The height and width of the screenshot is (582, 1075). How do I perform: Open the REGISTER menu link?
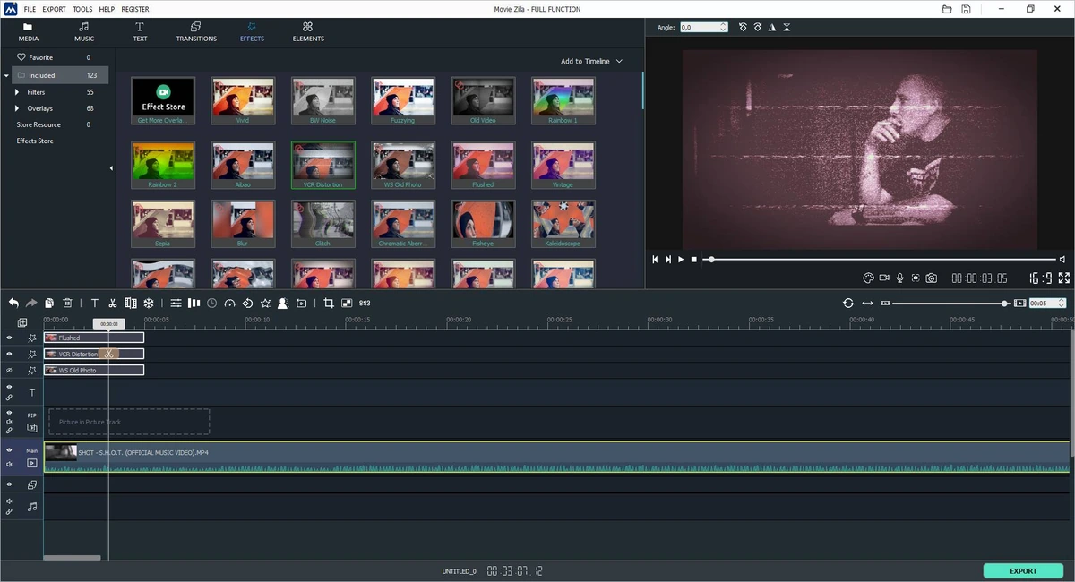[x=135, y=9]
